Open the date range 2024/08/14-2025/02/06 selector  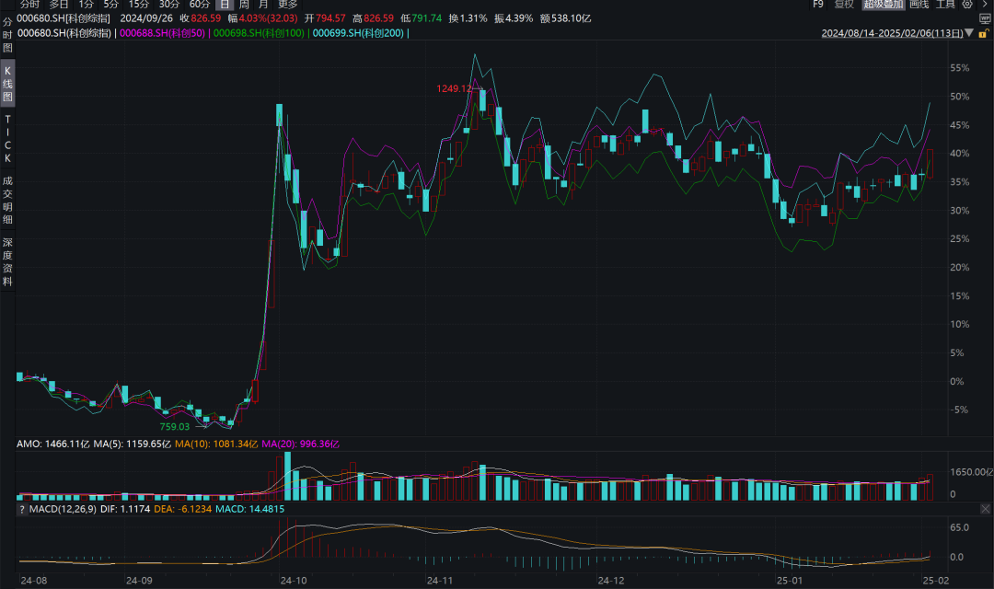[892, 33]
